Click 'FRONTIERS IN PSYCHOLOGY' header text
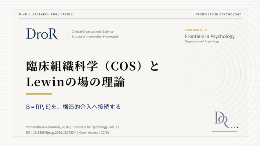The width and height of the screenshot is (260, 146). coord(218,14)
